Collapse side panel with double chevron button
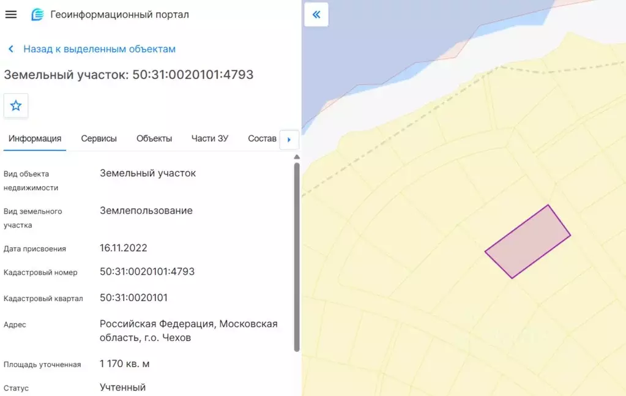The image size is (626, 396). tap(316, 15)
